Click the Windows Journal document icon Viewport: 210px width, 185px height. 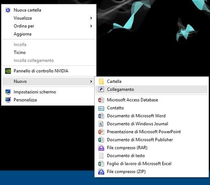tap(101, 124)
